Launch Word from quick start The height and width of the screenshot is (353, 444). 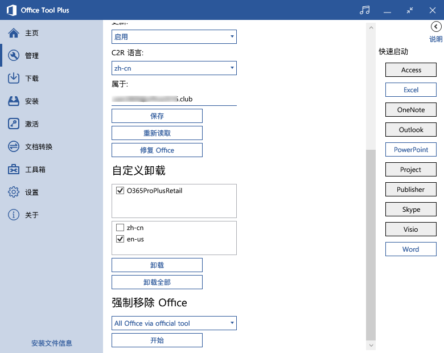tap(411, 249)
